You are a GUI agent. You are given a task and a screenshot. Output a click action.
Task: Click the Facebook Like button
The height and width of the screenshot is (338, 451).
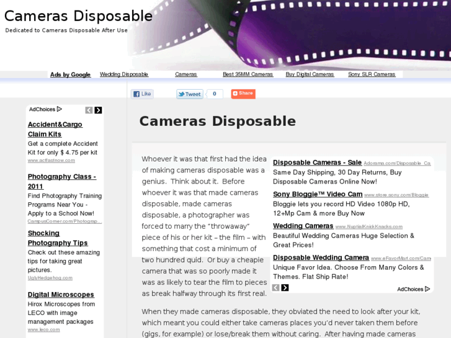142,94
